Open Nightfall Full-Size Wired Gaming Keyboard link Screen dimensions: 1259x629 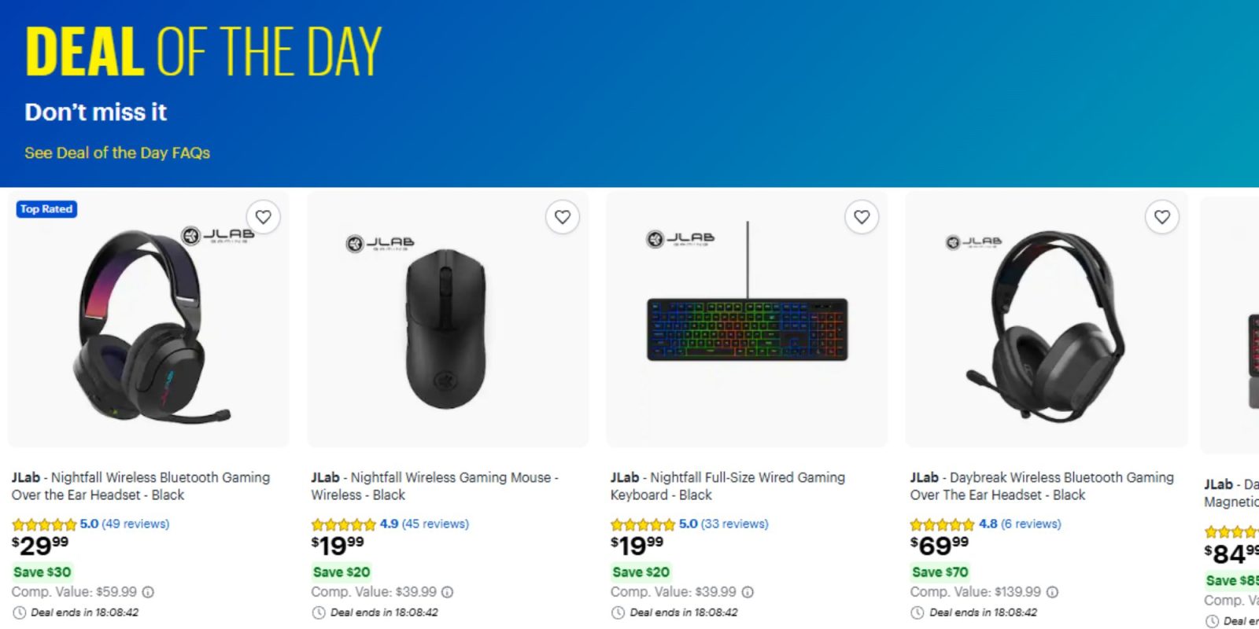coord(728,486)
